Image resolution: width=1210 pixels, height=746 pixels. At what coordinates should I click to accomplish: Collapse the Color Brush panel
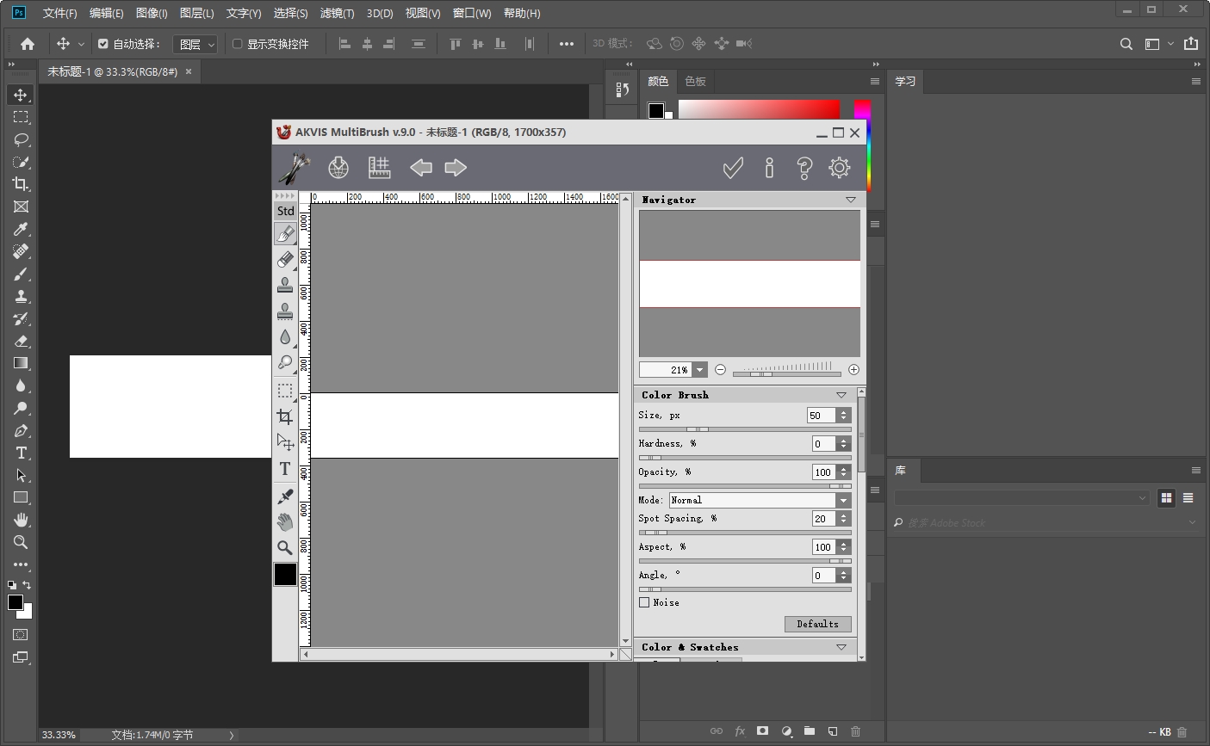point(841,395)
